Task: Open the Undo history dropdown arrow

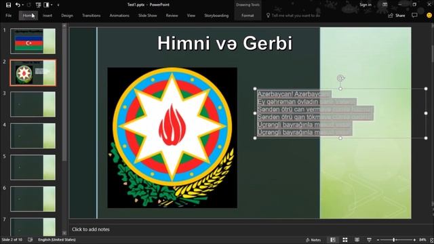Action: click(x=22, y=5)
